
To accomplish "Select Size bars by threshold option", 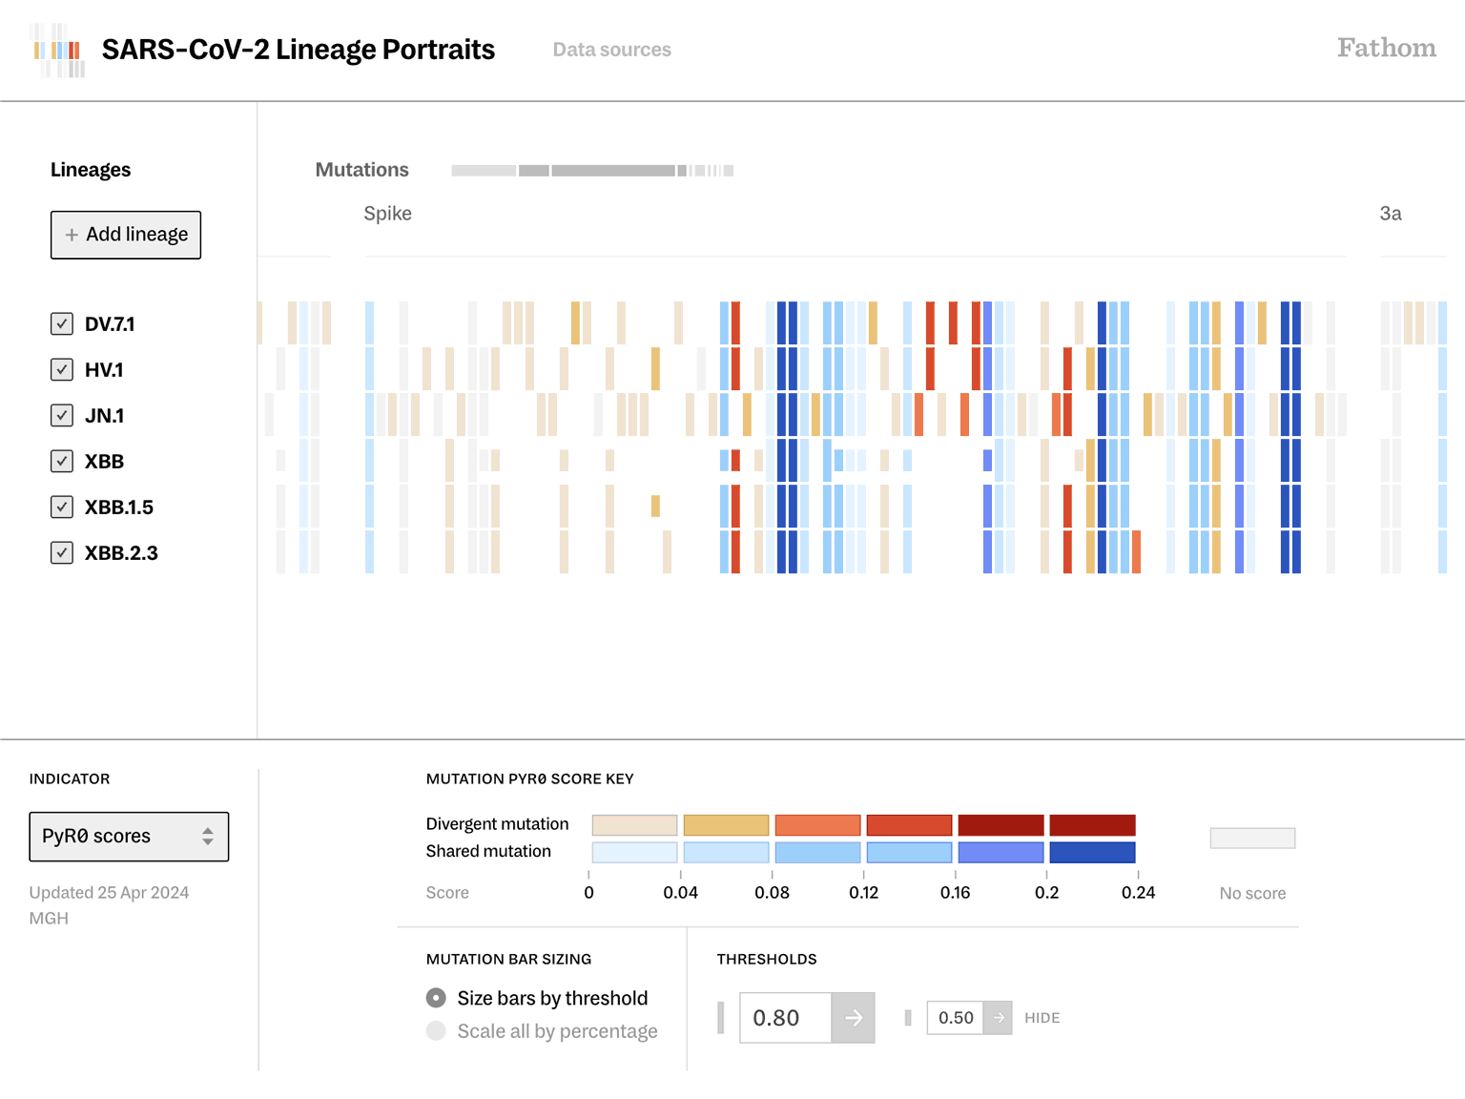I will click(436, 998).
